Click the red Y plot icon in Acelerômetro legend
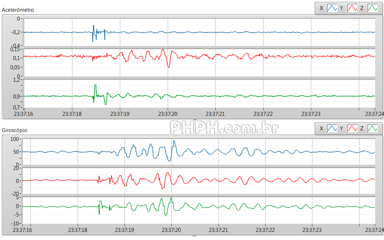Viewport: 384px width, 240px height. tap(352, 8)
